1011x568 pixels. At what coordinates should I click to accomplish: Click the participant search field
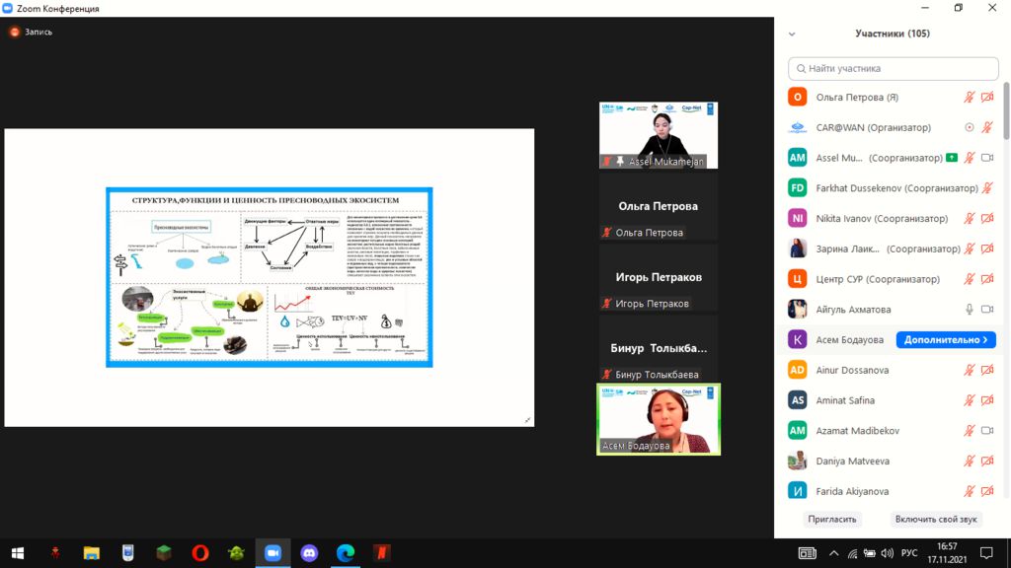[894, 68]
